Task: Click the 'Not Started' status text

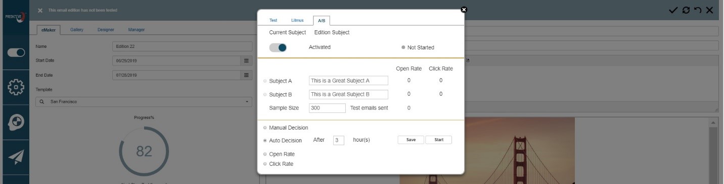Action: [x=421, y=47]
